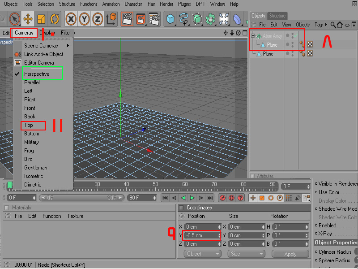Add a Cube primitive object
The width and height of the screenshot is (358, 269).
click(x=170, y=19)
